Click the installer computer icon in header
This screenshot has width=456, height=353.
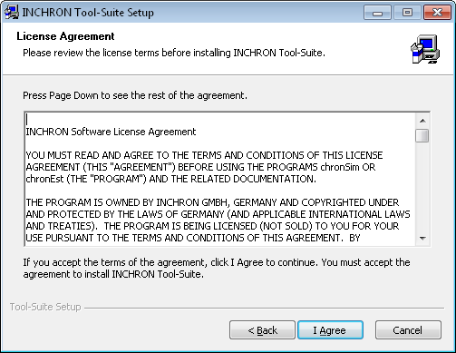click(425, 49)
